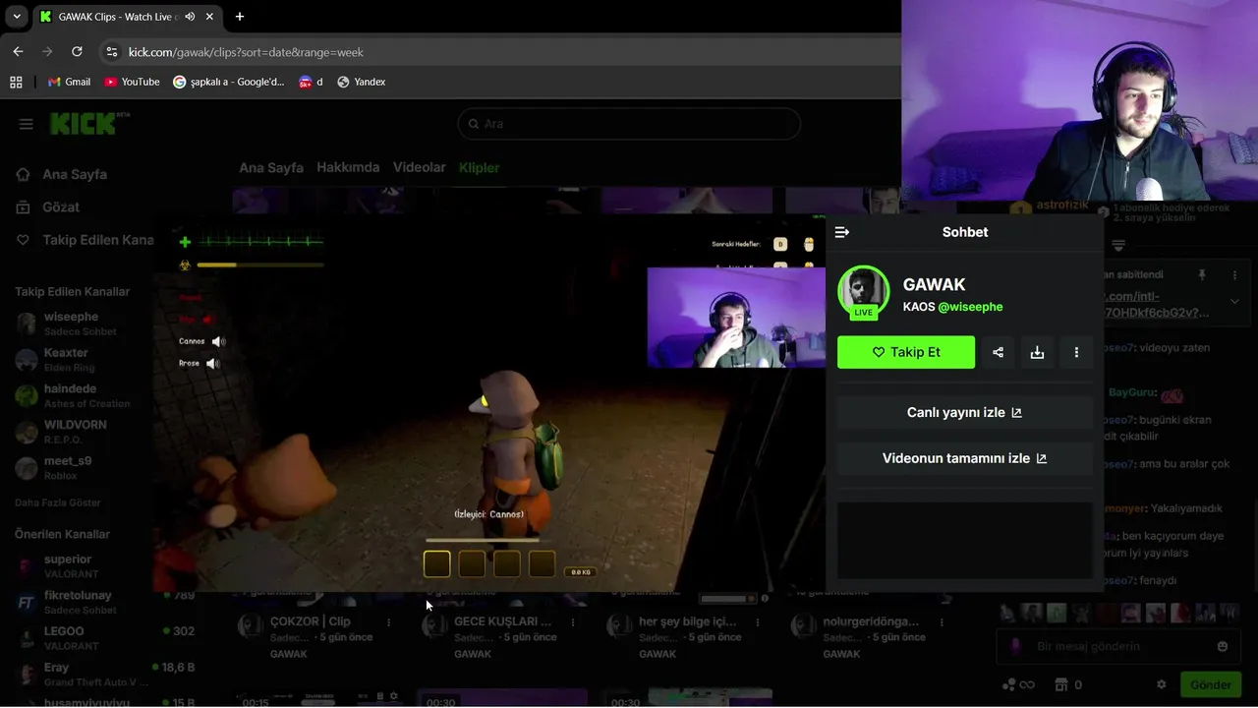View site information icon in address bar
The image size is (1258, 708).
click(x=112, y=52)
